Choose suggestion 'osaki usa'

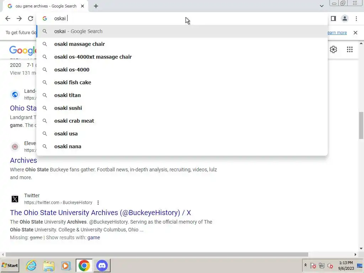182,134
